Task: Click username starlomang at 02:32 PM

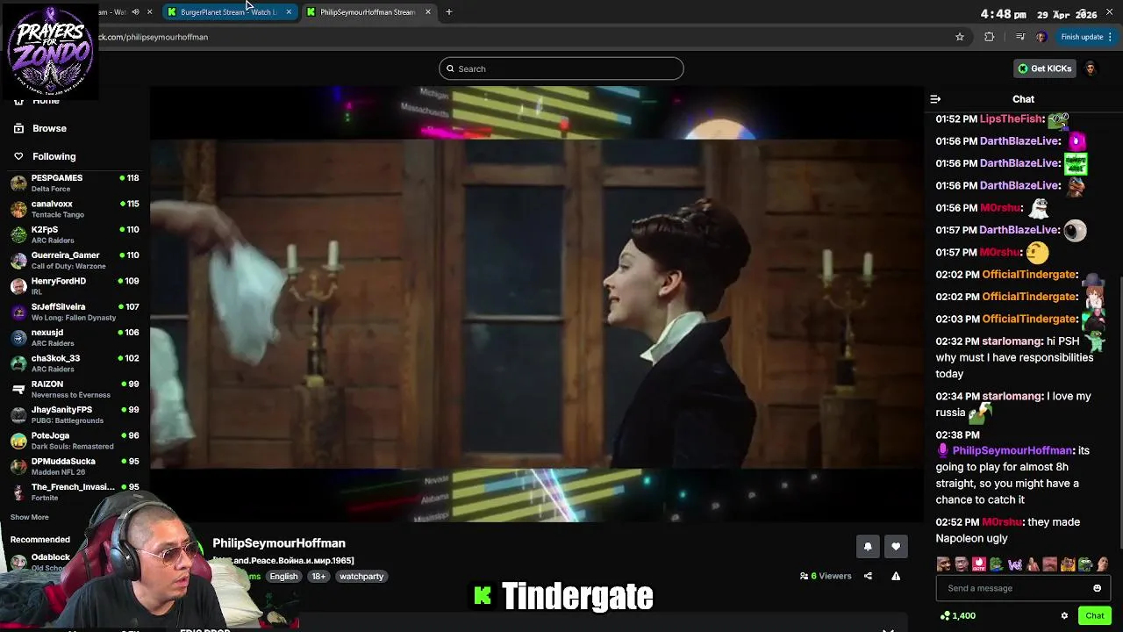Action: [x=1012, y=341]
